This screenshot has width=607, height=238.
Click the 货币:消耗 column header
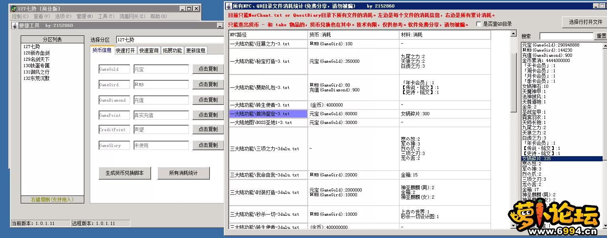pyautogui.click(x=354, y=35)
